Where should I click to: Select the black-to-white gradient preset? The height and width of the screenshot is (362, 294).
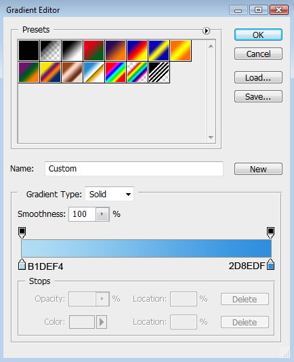(x=72, y=51)
